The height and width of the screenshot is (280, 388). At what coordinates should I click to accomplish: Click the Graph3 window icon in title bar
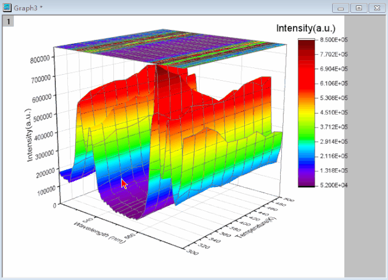pyautogui.click(x=7, y=7)
